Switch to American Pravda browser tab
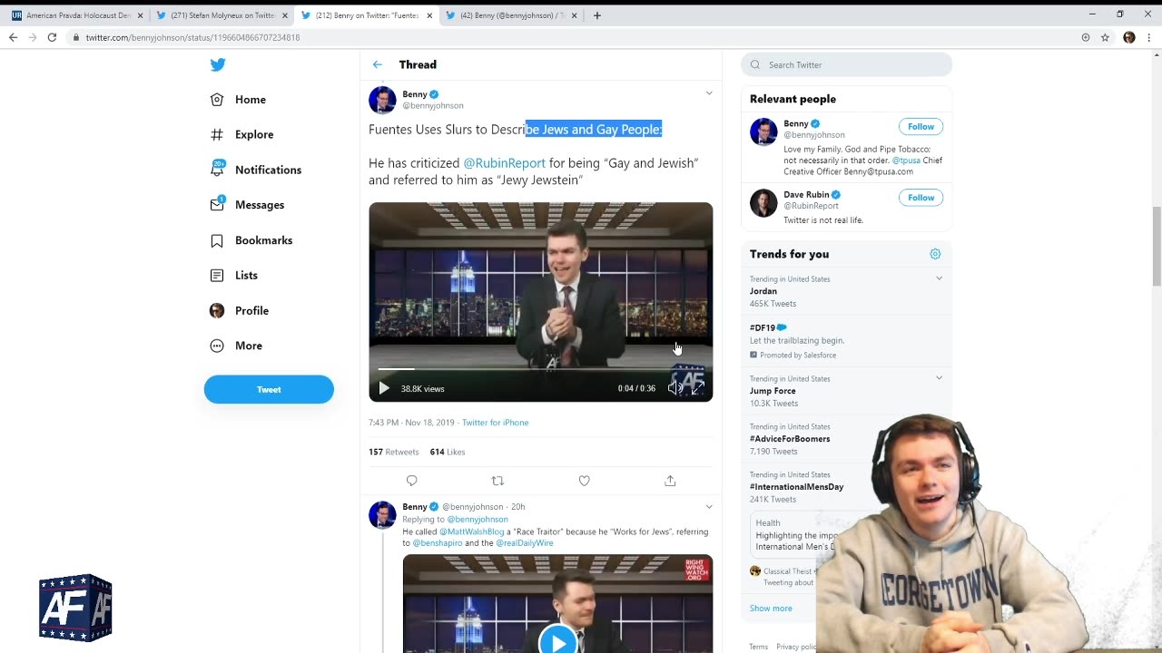Viewport: 1162px width, 653px height. click(75, 15)
